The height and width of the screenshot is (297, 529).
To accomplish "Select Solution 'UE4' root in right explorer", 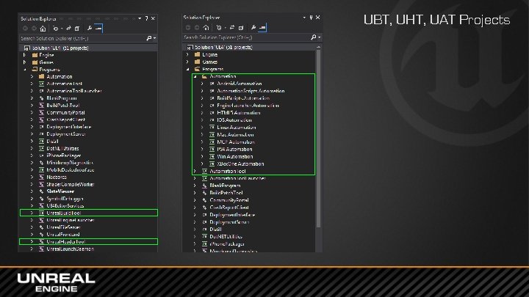I will (x=223, y=47).
